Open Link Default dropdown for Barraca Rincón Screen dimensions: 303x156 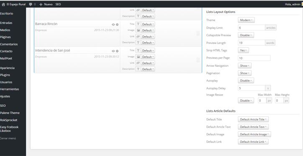(x=148, y=36)
